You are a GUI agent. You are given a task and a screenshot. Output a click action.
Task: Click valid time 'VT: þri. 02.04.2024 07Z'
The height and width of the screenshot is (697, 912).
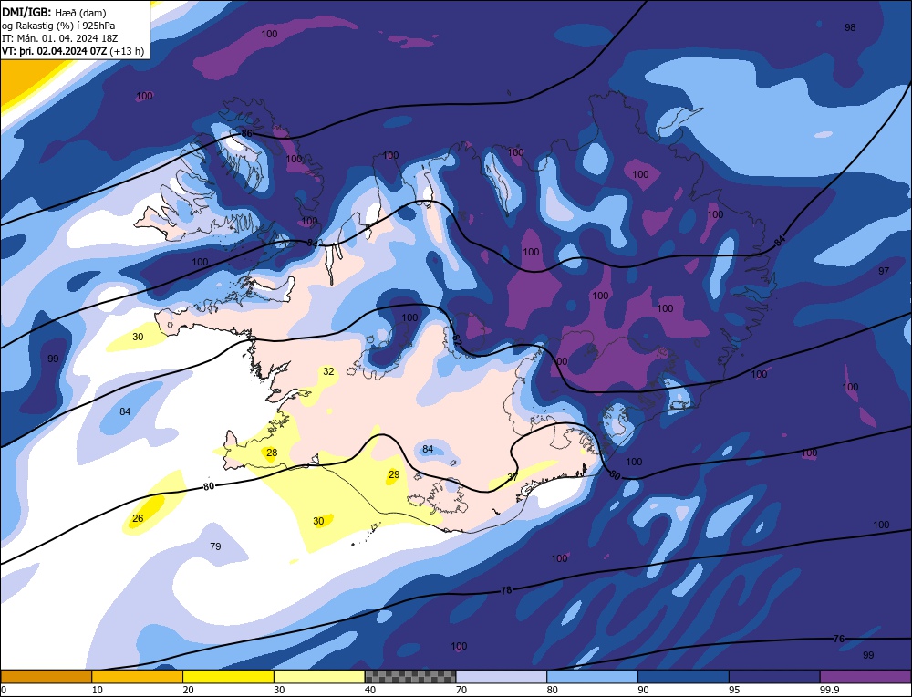pos(54,51)
